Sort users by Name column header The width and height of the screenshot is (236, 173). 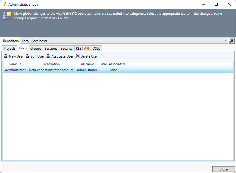pyautogui.click(x=13, y=64)
